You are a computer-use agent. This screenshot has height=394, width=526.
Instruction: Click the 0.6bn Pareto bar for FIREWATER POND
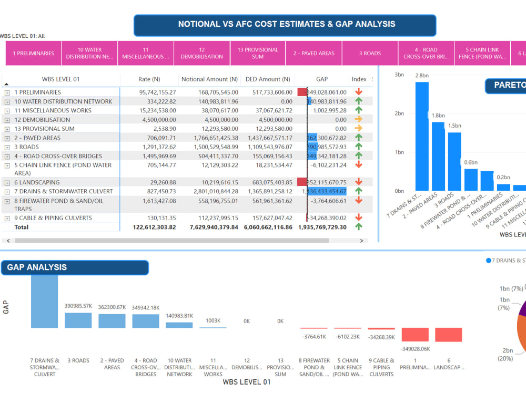point(471,180)
